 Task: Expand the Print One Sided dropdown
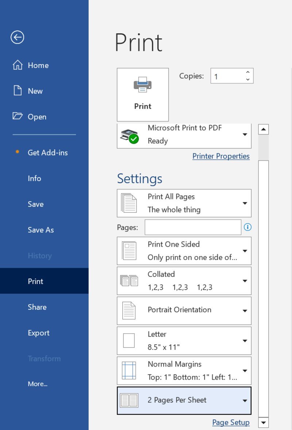pyautogui.click(x=245, y=251)
